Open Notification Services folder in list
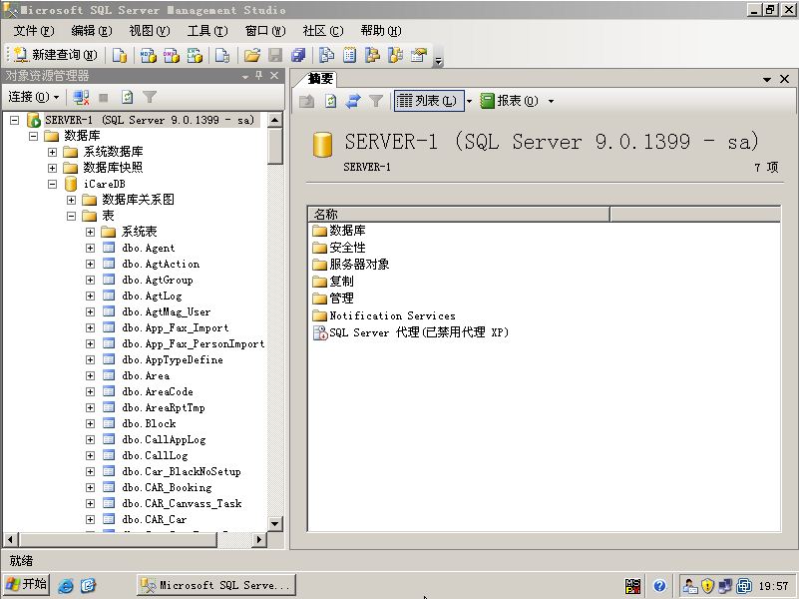 (x=392, y=315)
